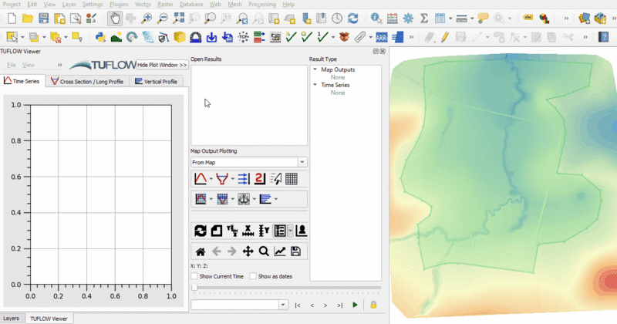Open the From Map dropdown
Screen dimensions: 617x324
(x=302, y=162)
